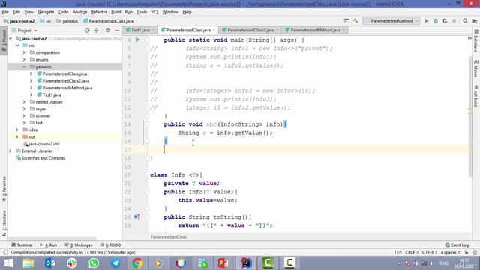
Task: Collapse the java-course2 project root
Action: pyautogui.click(x=10, y=38)
